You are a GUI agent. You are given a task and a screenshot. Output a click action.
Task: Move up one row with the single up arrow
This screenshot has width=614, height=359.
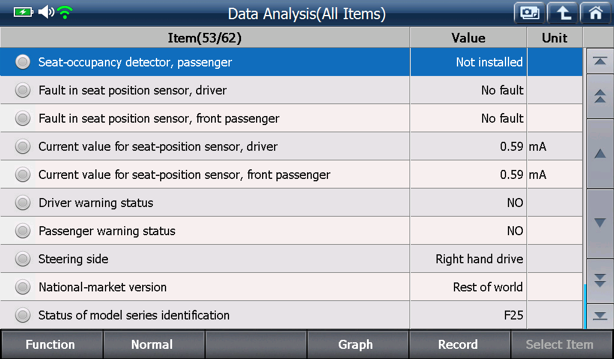click(600, 154)
